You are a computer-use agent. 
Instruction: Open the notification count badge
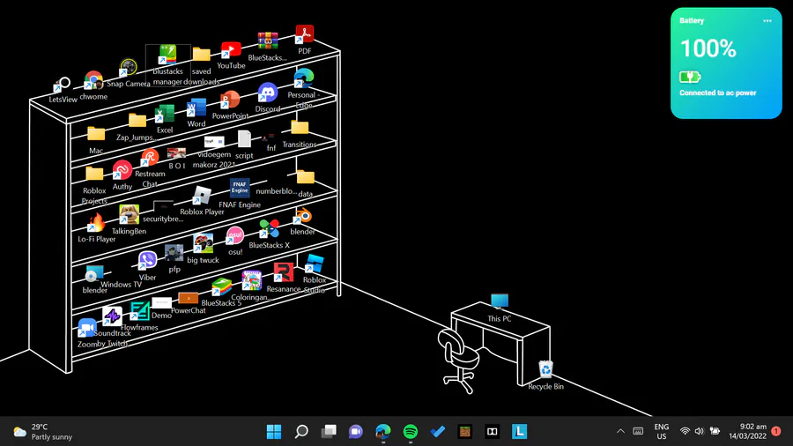[x=776, y=431]
